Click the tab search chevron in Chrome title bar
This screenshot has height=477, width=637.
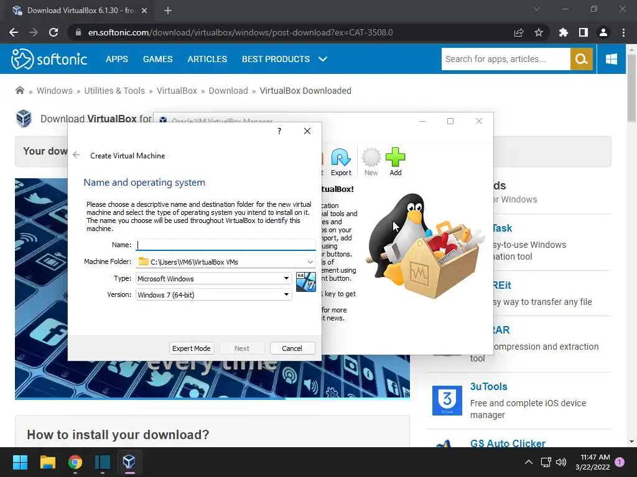point(537,9)
